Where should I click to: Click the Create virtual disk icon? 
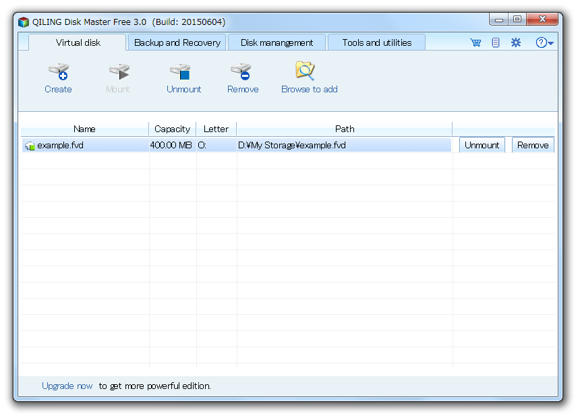pos(59,71)
